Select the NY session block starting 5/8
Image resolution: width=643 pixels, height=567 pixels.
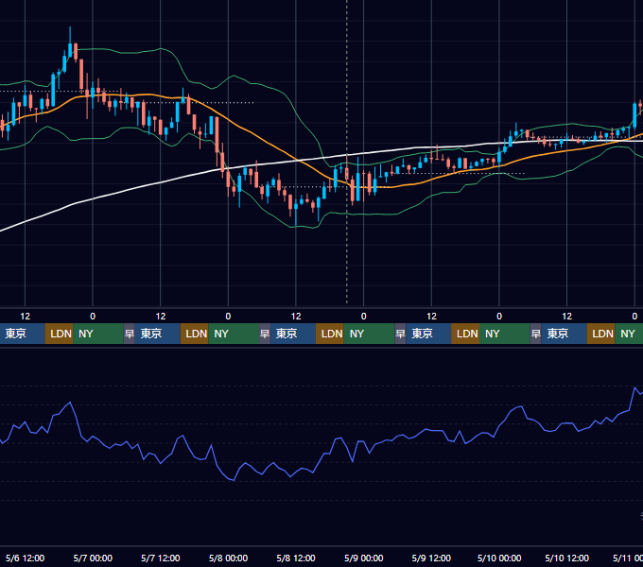[369, 334]
